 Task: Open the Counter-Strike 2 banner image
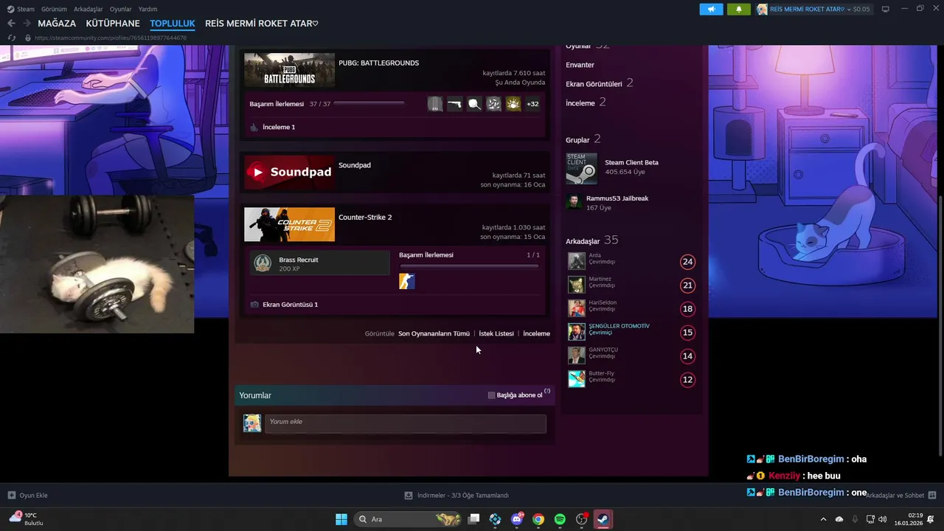pos(289,224)
